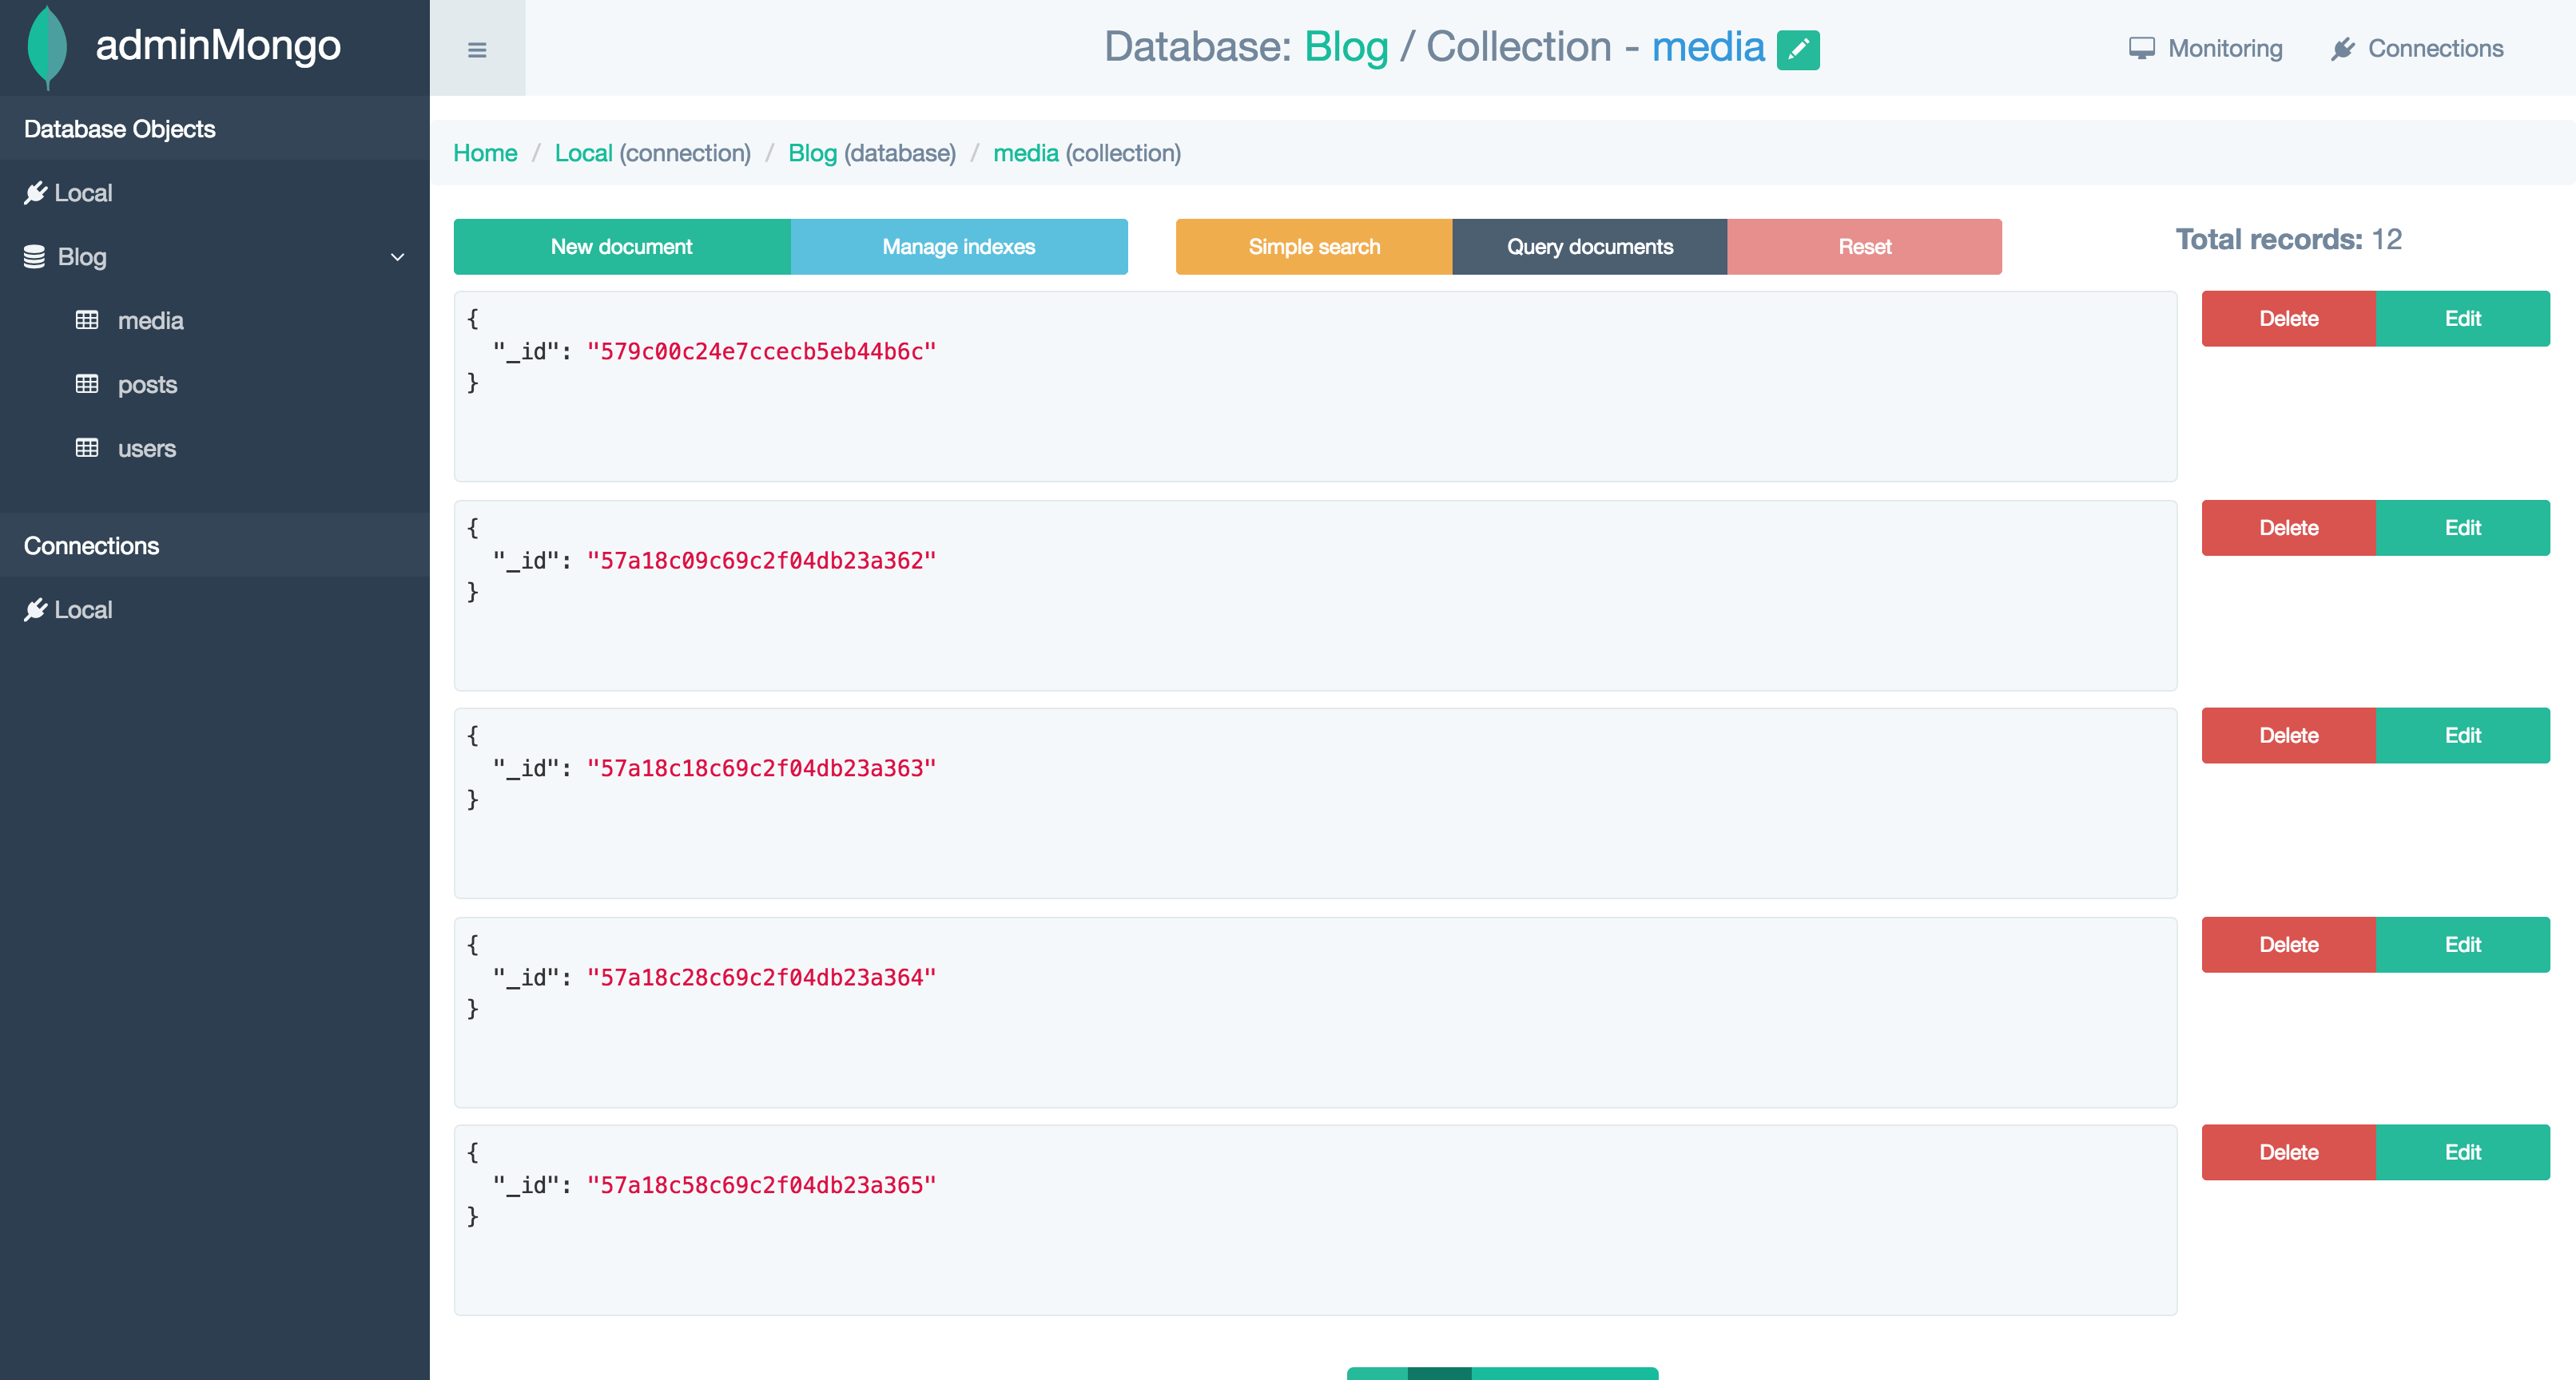Click Blog link in page title
The height and width of the screenshot is (1380, 2576).
1346,47
